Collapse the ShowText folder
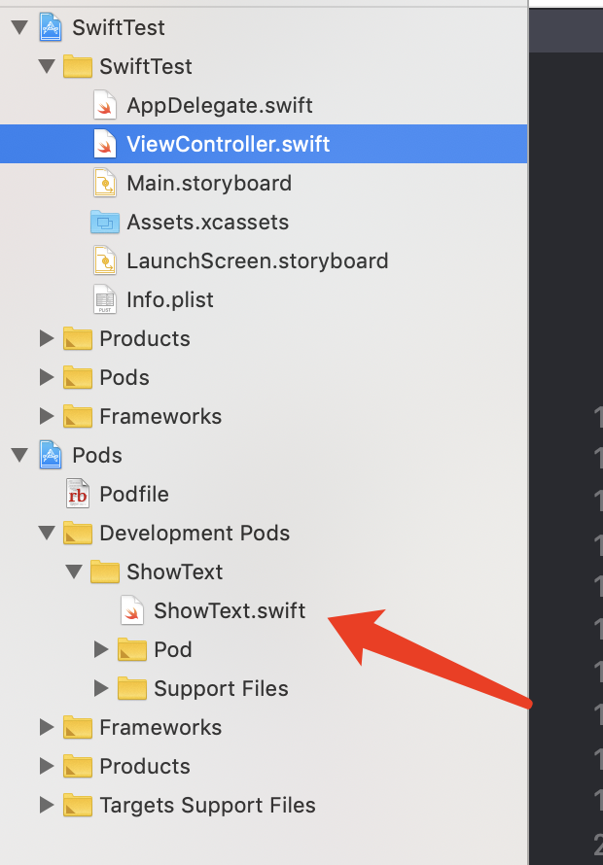Screen dimensions: 603x865 (73, 571)
